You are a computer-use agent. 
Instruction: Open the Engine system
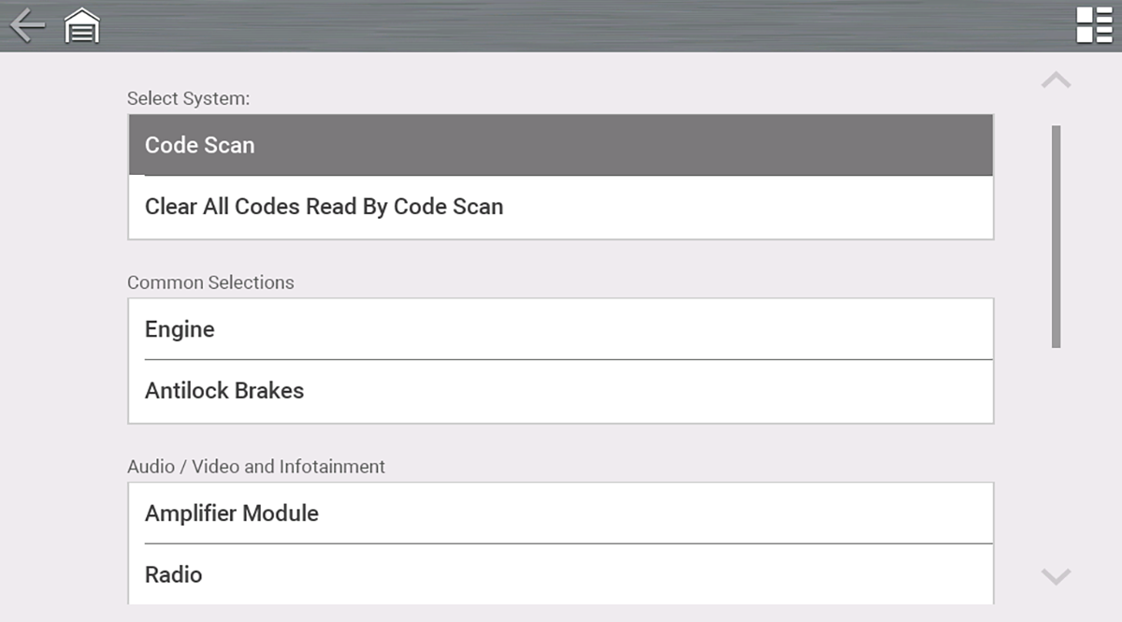tap(560, 329)
